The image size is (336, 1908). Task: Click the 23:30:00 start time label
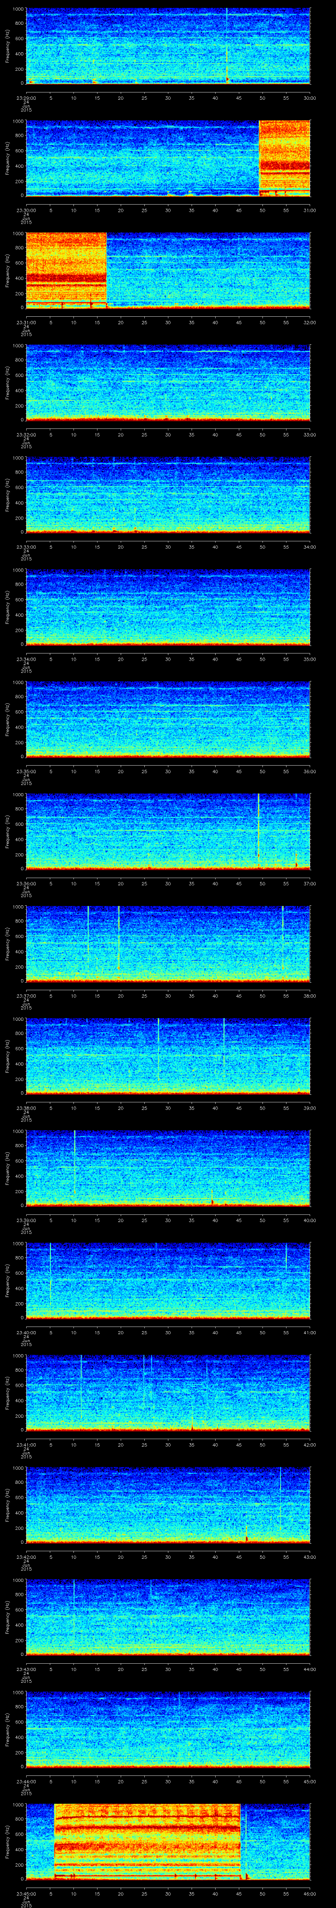[26, 210]
